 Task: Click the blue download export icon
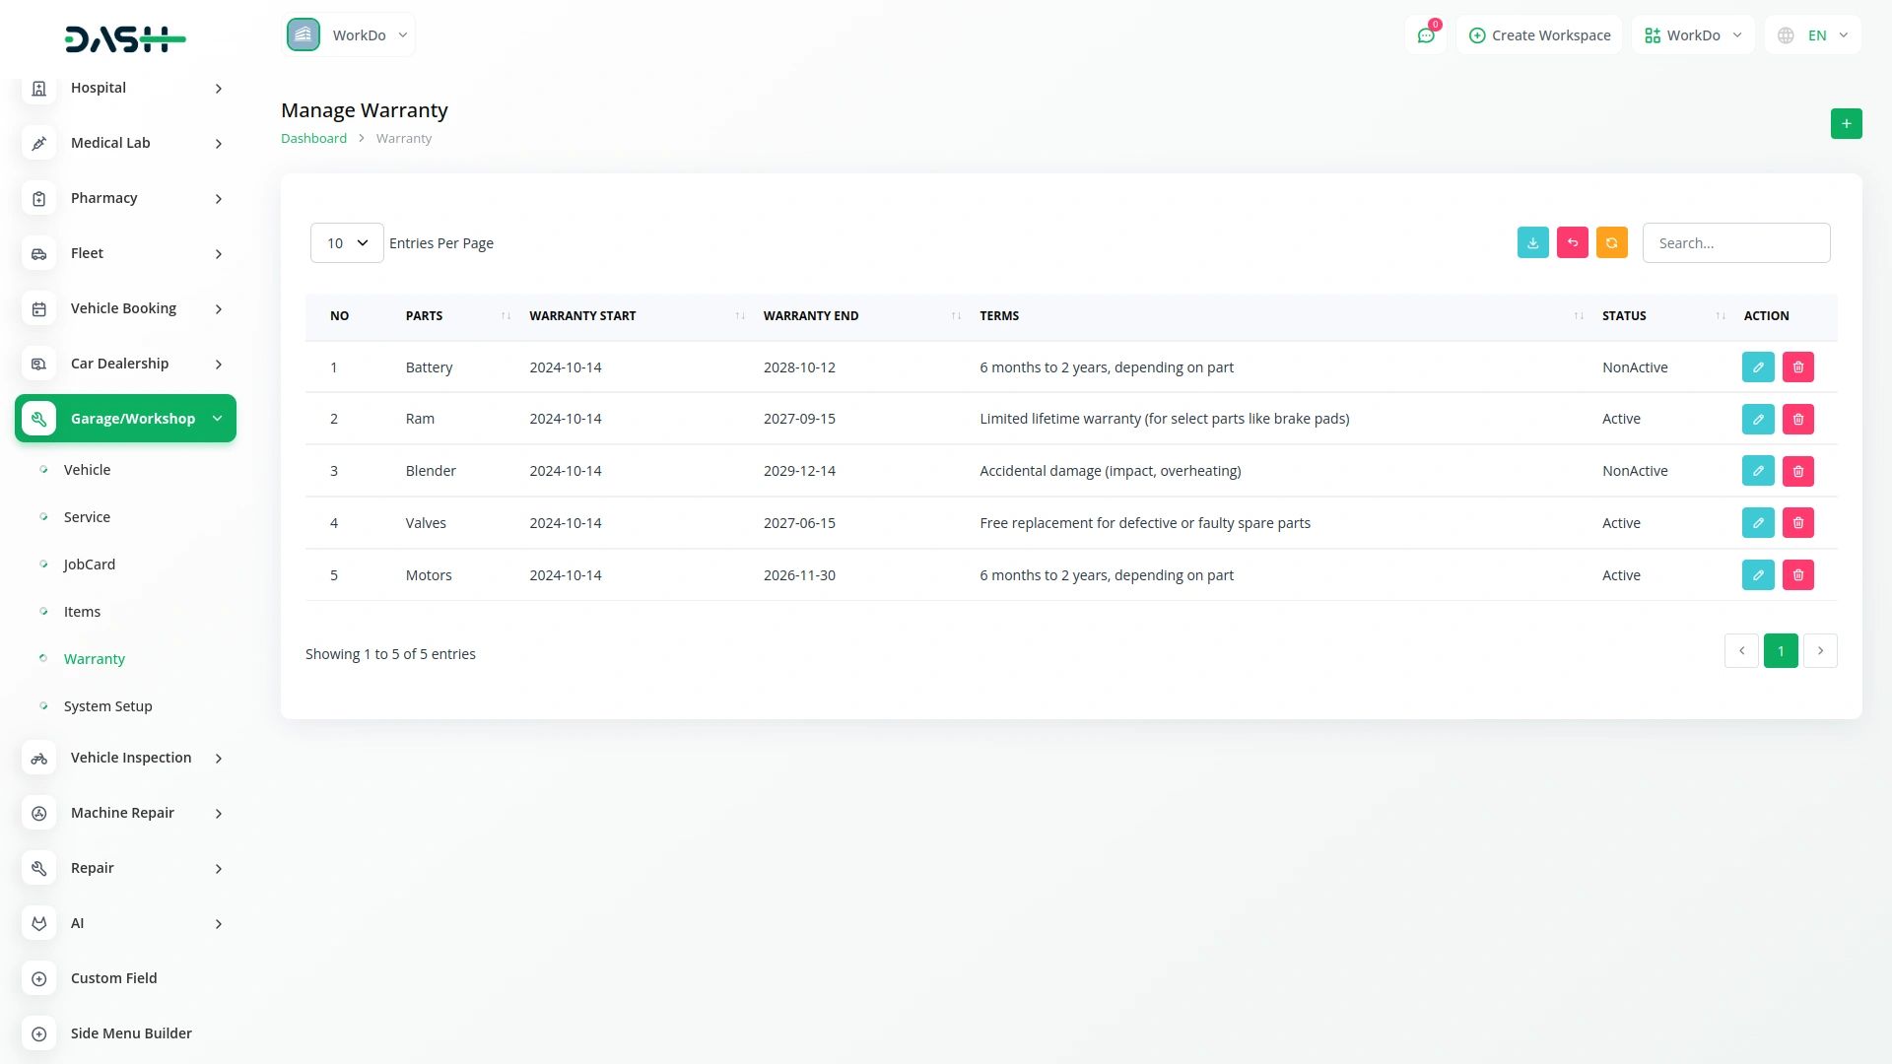(x=1532, y=242)
